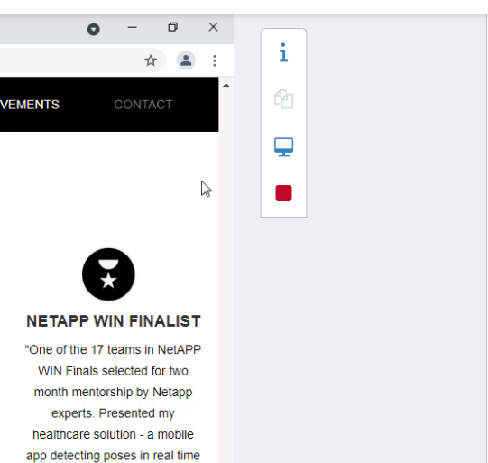Click the medal star achievement badge
This screenshot has height=463, width=488.
108,274
